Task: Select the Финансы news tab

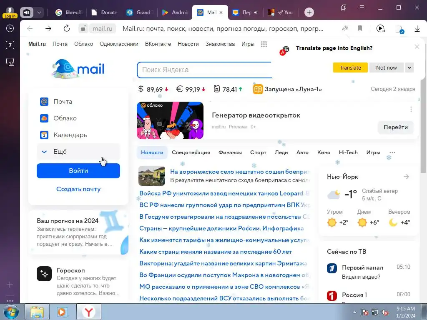Action: point(230,152)
